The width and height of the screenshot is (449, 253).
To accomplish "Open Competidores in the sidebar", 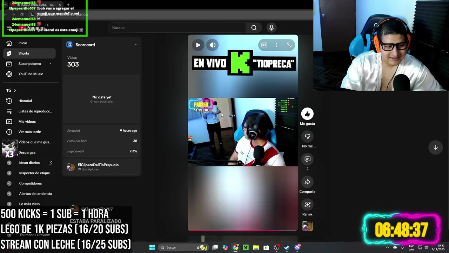I will pos(29,183).
